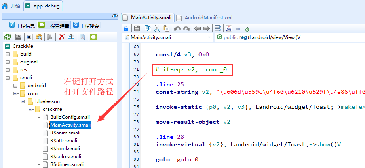365x168 pixels.
Task: Toggle the blue lock icon in editor toolbar
Action: (x=126, y=28)
